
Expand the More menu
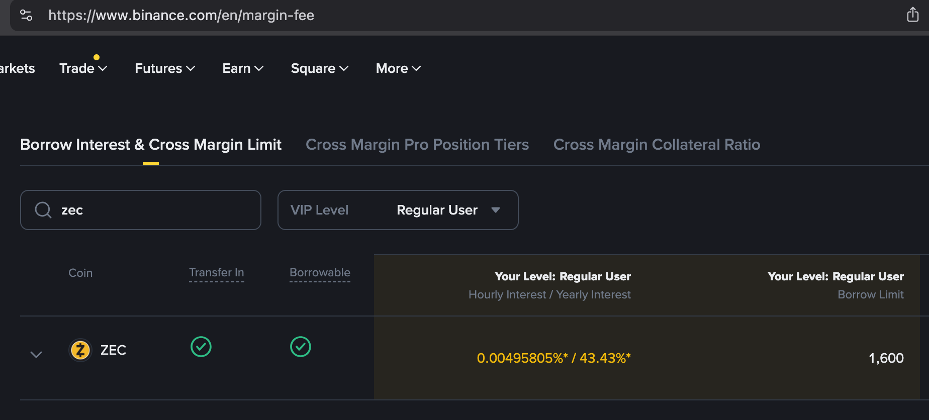pyautogui.click(x=398, y=68)
